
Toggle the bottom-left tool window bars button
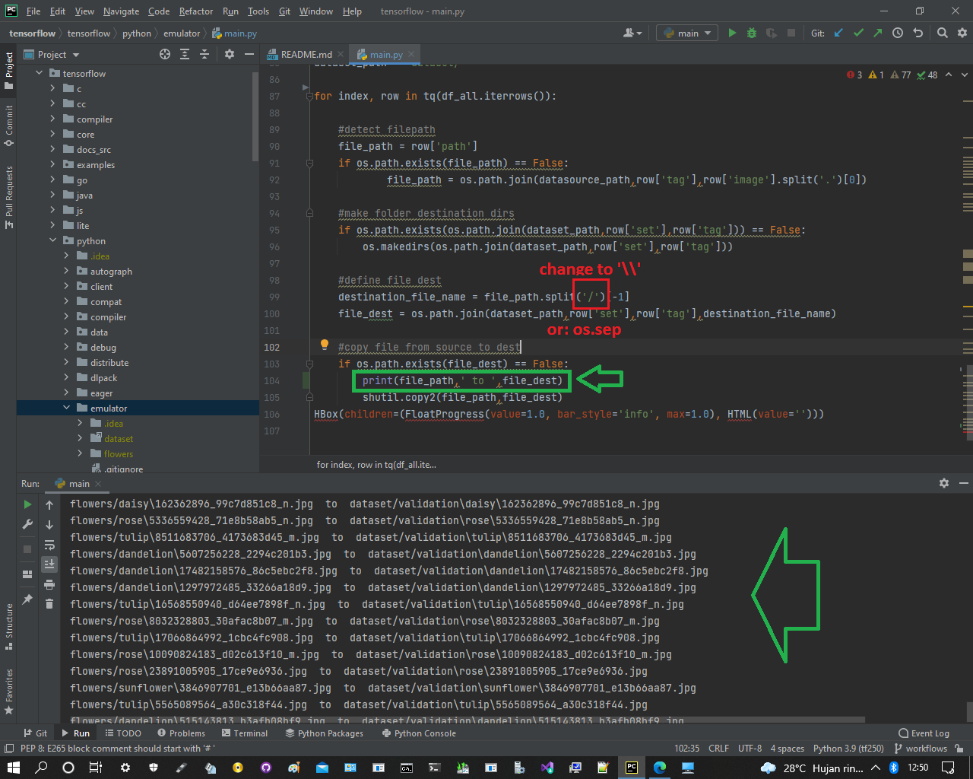pyautogui.click(x=9, y=749)
